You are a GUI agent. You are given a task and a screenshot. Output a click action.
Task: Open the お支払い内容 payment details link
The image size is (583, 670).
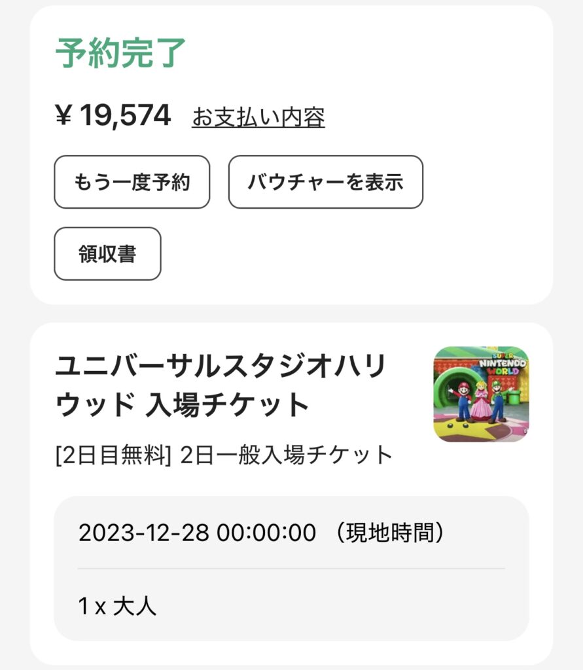(258, 116)
